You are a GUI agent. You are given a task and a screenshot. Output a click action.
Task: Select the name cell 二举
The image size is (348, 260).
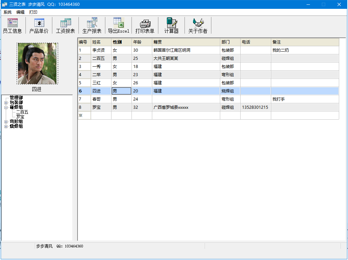tap(101, 75)
